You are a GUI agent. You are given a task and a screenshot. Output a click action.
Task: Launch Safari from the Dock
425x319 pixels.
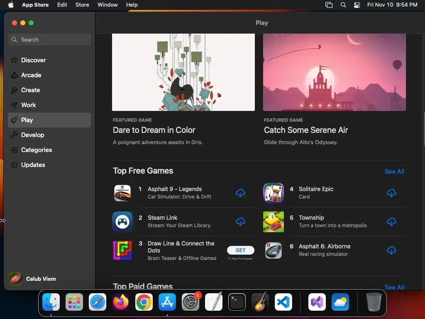pyautogui.click(x=98, y=302)
